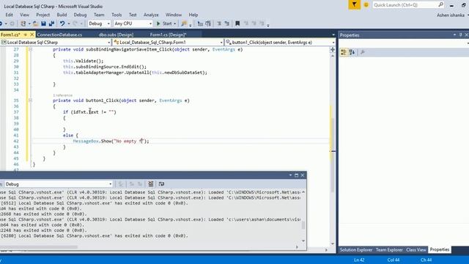Open the Test menu

click(133, 15)
